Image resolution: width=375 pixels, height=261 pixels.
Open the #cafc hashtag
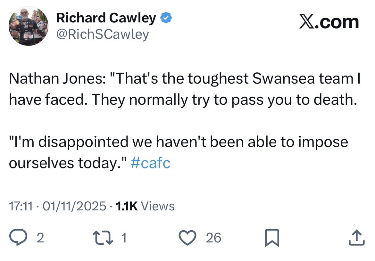point(151,163)
